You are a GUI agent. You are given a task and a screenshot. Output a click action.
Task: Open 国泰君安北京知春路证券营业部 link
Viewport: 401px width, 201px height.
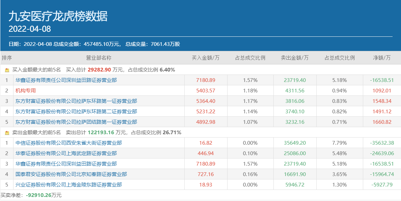tap(71, 174)
